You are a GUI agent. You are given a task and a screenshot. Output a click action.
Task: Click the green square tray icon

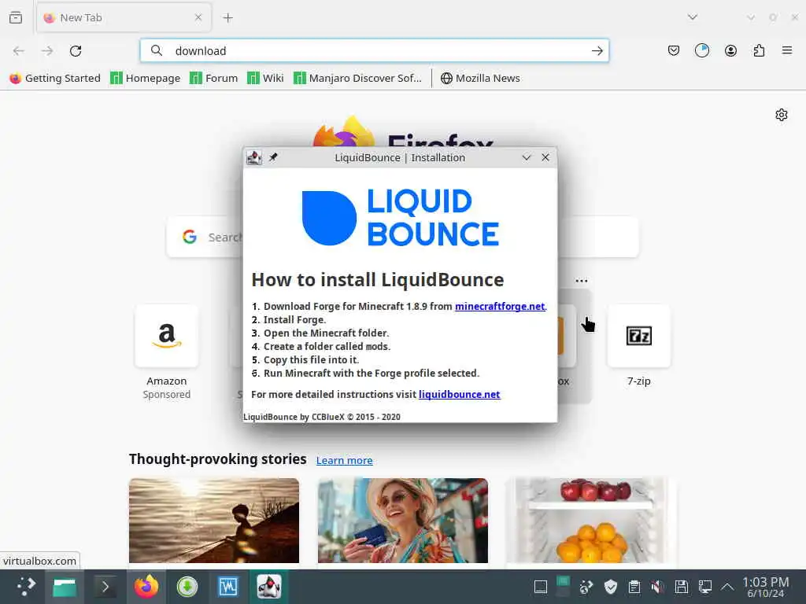pos(563,582)
